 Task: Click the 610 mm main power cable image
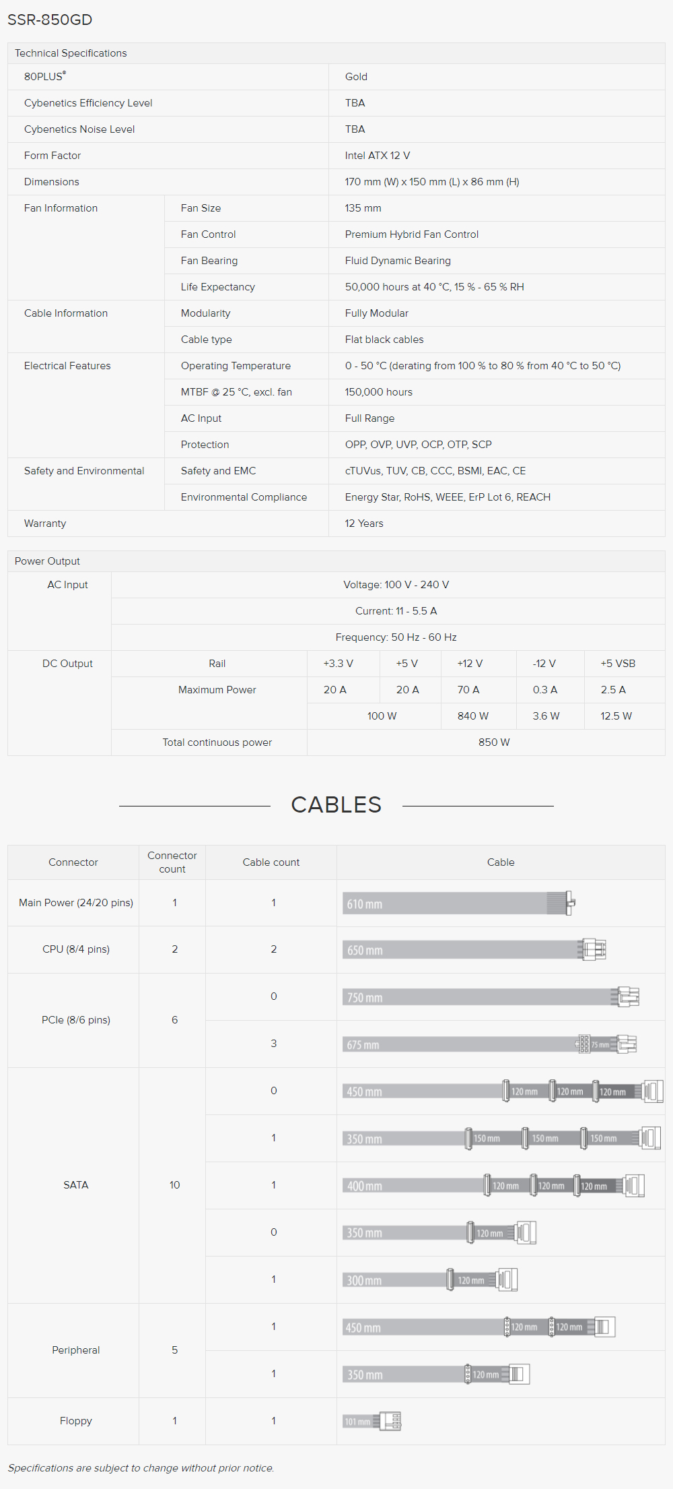coord(459,903)
